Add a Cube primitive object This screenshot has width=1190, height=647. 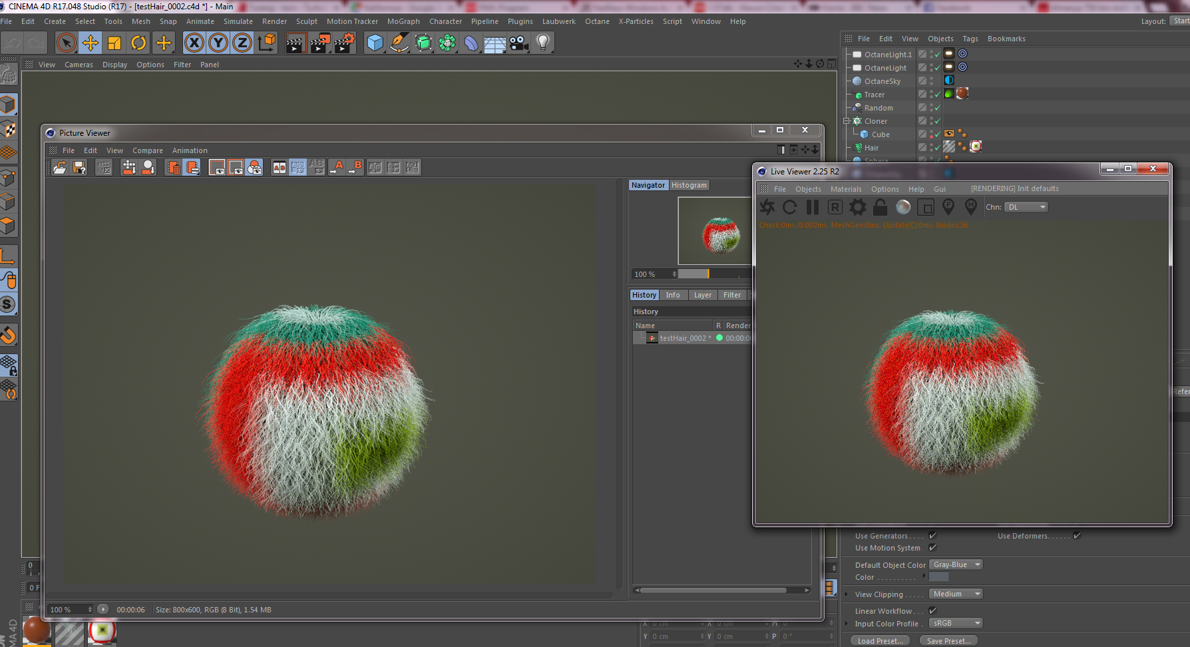click(375, 43)
